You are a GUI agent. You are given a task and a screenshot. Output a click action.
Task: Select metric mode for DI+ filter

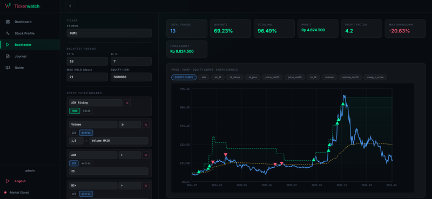(86, 194)
